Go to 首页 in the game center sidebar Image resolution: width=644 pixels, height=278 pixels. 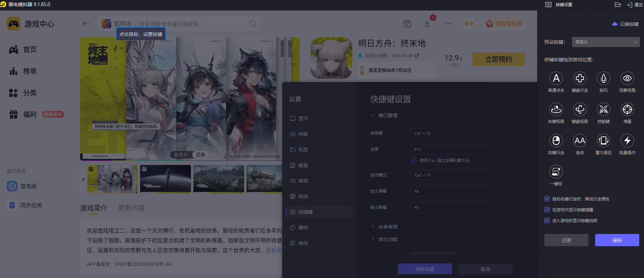pyautogui.click(x=23, y=49)
